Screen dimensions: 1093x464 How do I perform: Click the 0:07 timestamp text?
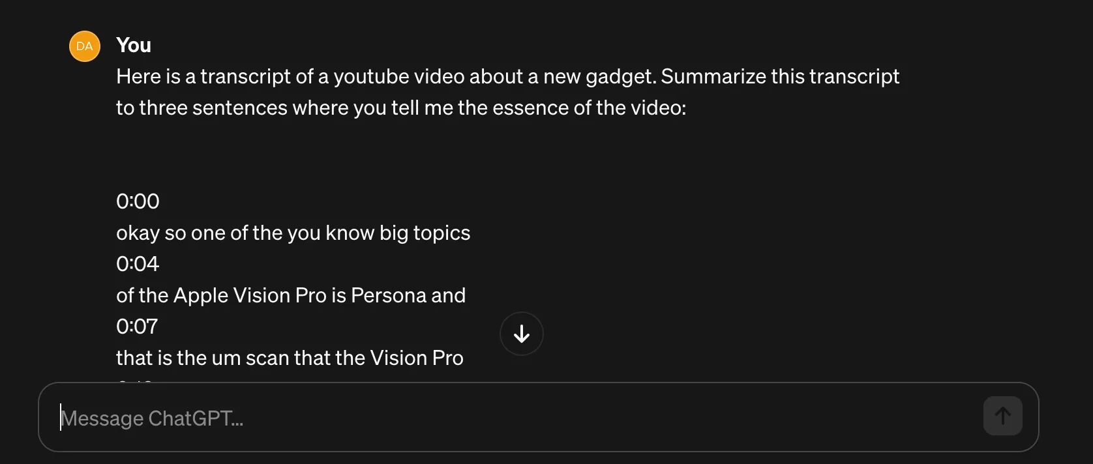click(x=136, y=326)
